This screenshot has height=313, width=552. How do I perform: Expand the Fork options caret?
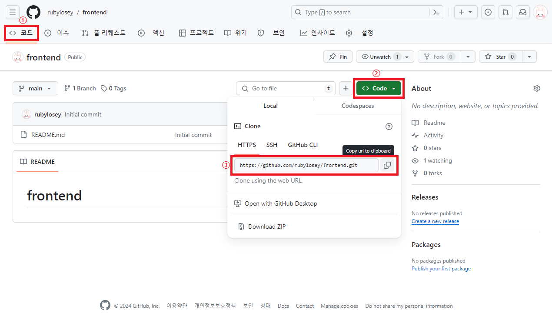[468, 57]
